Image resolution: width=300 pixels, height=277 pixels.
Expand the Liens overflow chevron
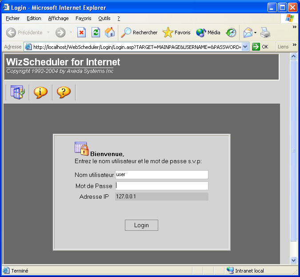pos(295,44)
